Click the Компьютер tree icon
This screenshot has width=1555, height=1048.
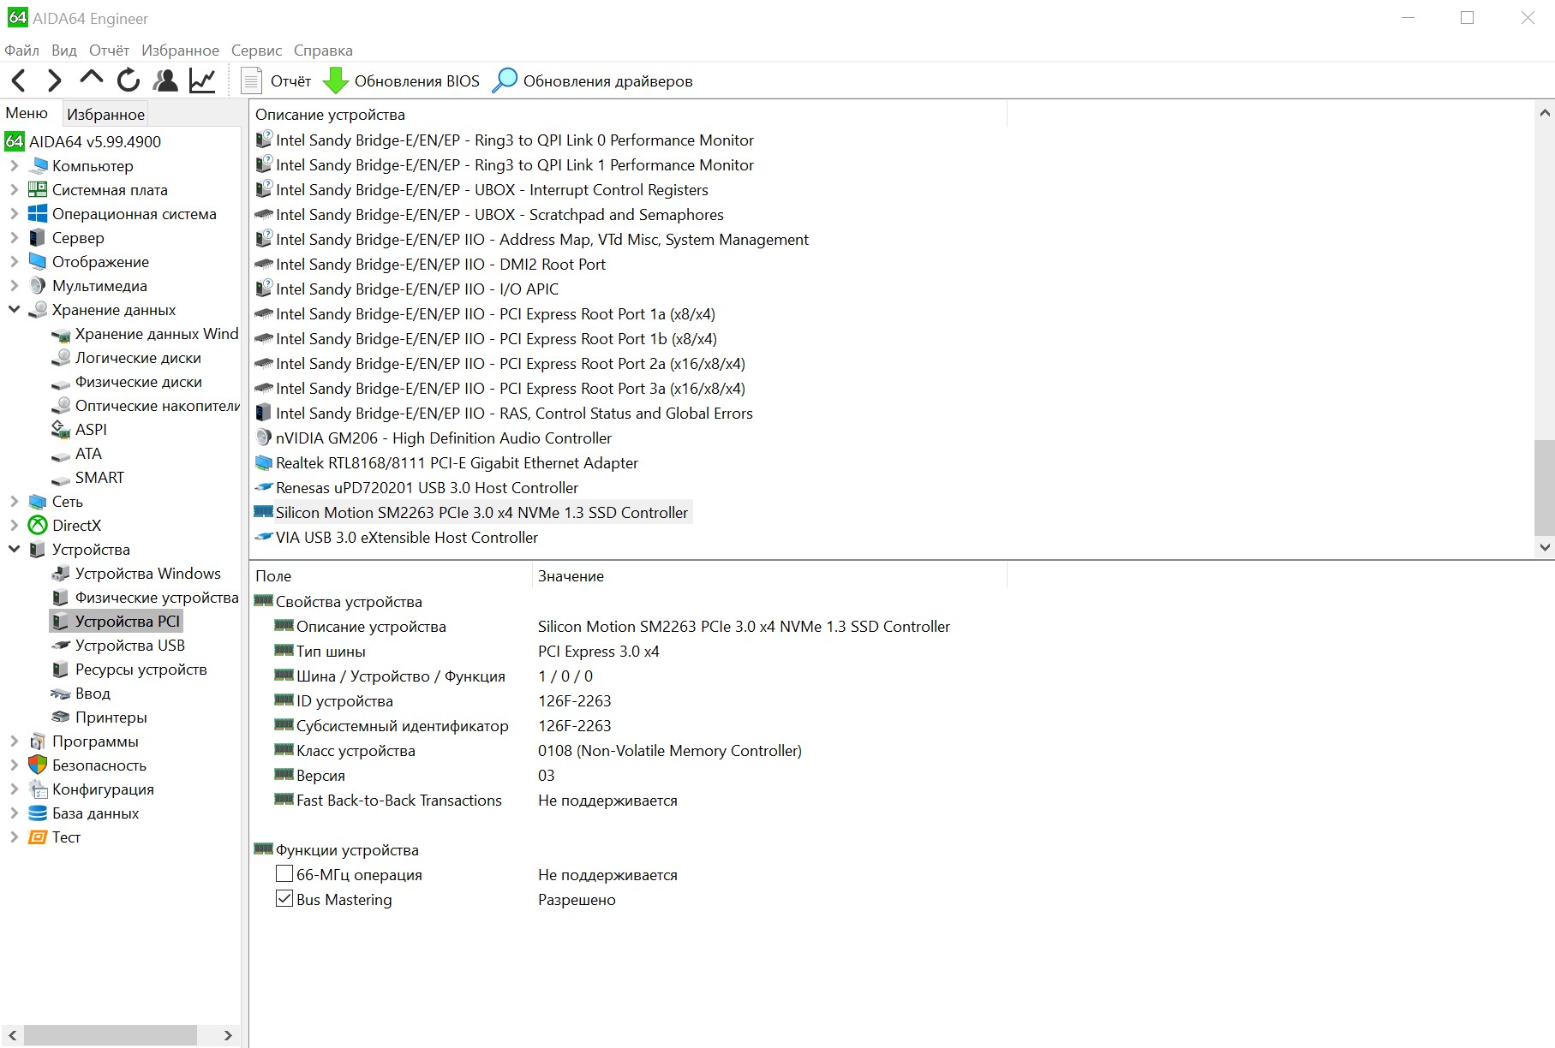pyautogui.click(x=39, y=165)
